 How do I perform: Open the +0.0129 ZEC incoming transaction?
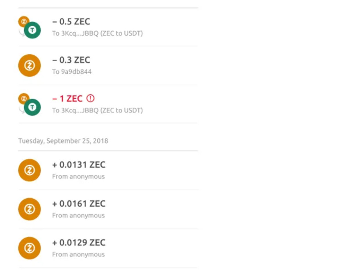79,243
